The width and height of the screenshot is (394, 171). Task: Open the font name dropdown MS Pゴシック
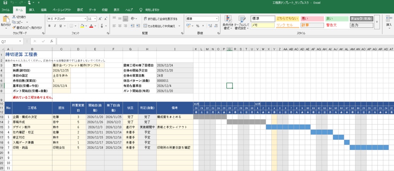point(85,18)
